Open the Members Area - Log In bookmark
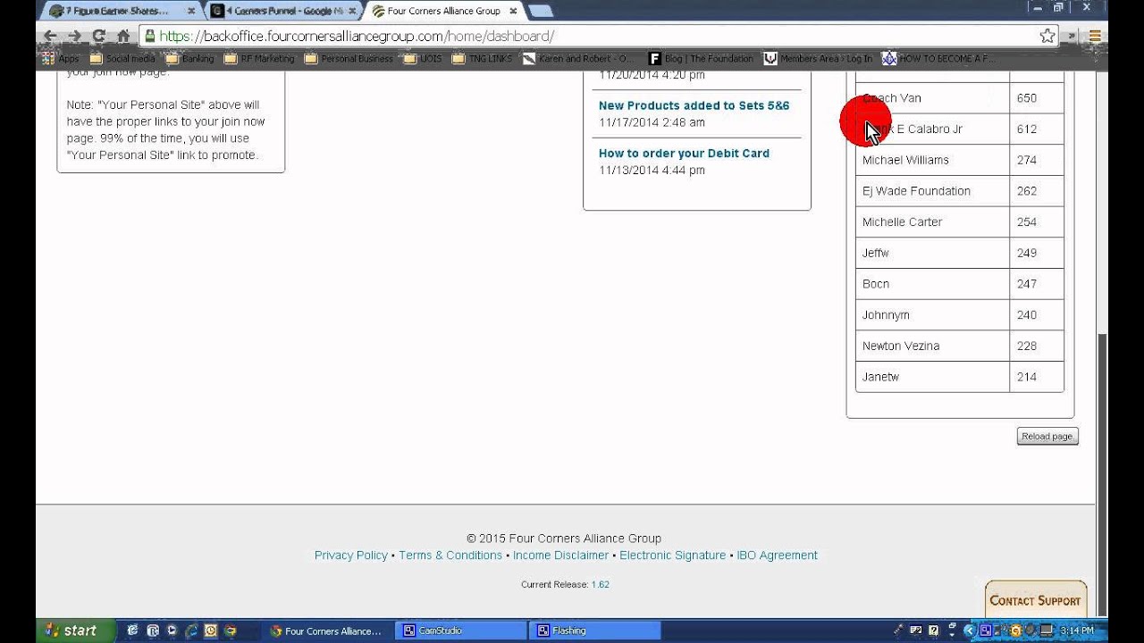 (x=819, y=59)
